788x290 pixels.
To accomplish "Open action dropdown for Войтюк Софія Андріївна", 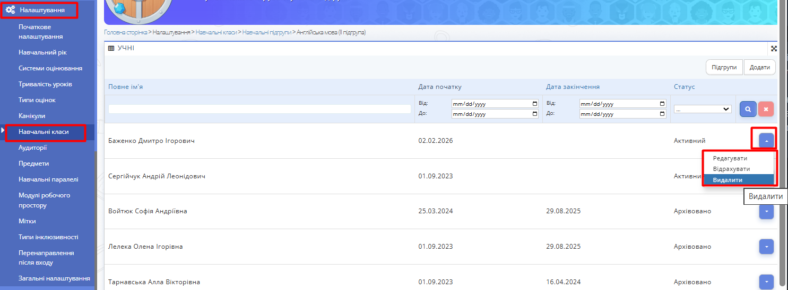I will coord(766,211).
